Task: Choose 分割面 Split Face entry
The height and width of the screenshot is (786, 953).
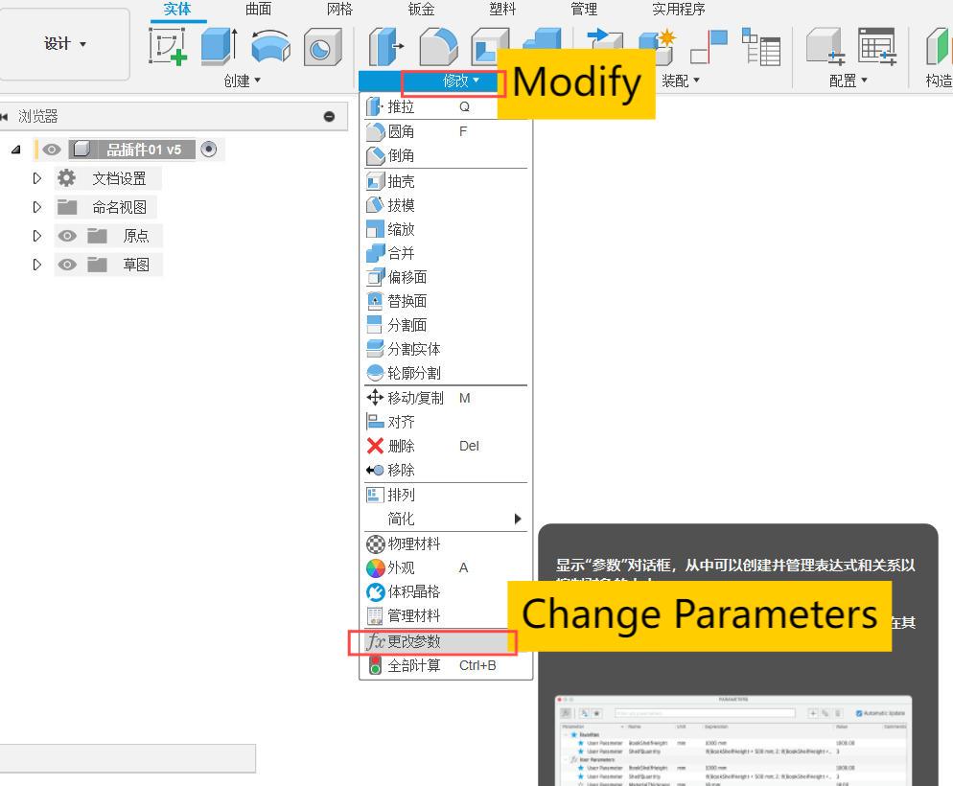Action: (446, 325)
